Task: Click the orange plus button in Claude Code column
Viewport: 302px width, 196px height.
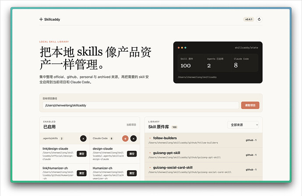Action: [x=125, y=138]
